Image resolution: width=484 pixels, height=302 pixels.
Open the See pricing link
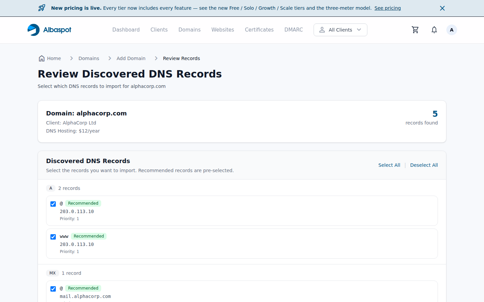coord(388,8)
